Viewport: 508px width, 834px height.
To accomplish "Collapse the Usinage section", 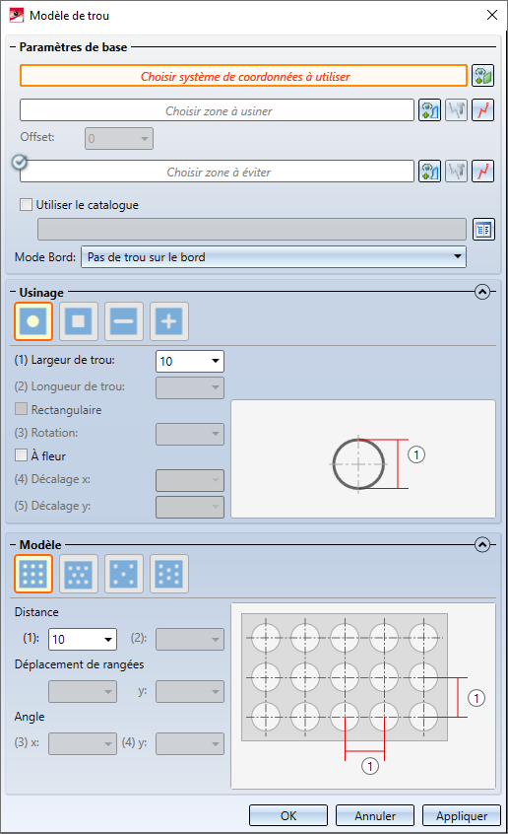I will (482, 292).
